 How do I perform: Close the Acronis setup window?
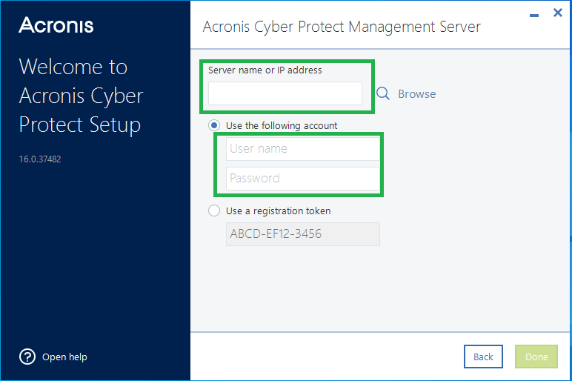click(558, 13)
